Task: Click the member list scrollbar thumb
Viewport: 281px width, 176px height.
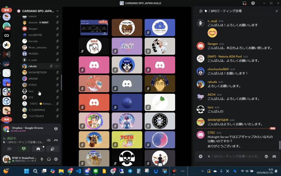Action: click(61, 83)
